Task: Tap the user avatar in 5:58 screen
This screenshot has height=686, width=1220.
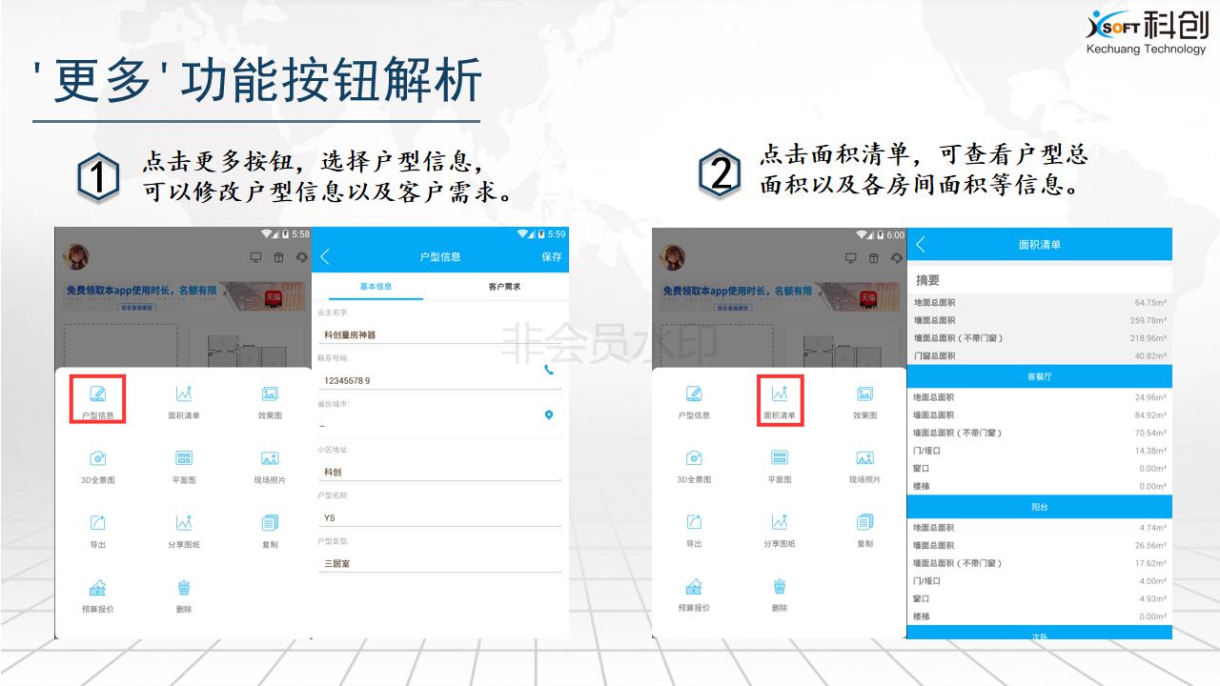Action: pos(76,256)
